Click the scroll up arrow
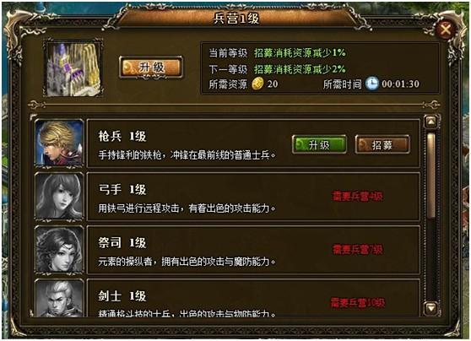 click(431, 122)
